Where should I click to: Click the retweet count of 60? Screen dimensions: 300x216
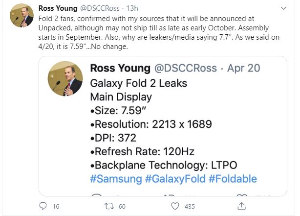122,207
